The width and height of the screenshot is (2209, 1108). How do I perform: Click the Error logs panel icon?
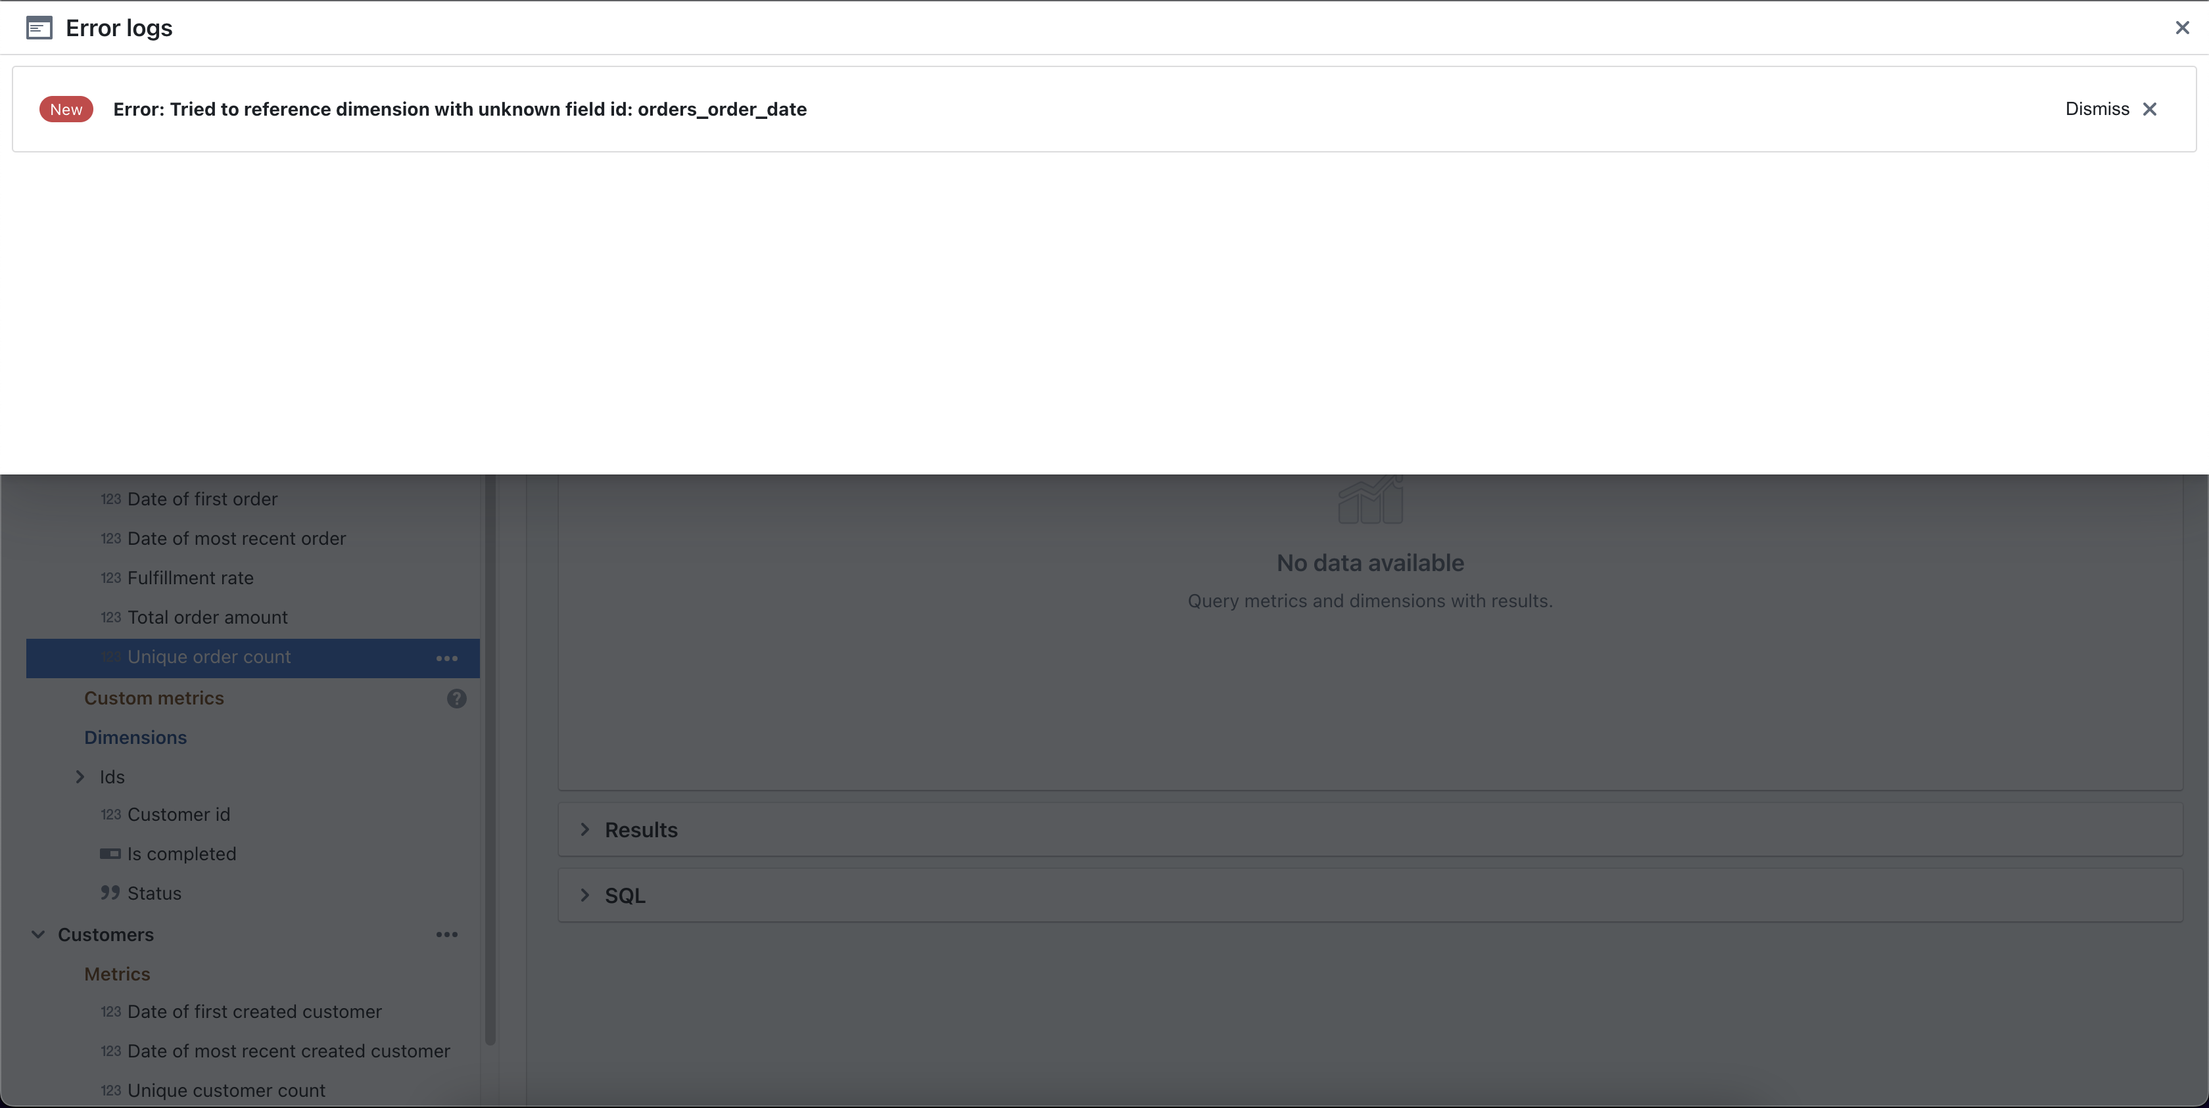point(39,28)
